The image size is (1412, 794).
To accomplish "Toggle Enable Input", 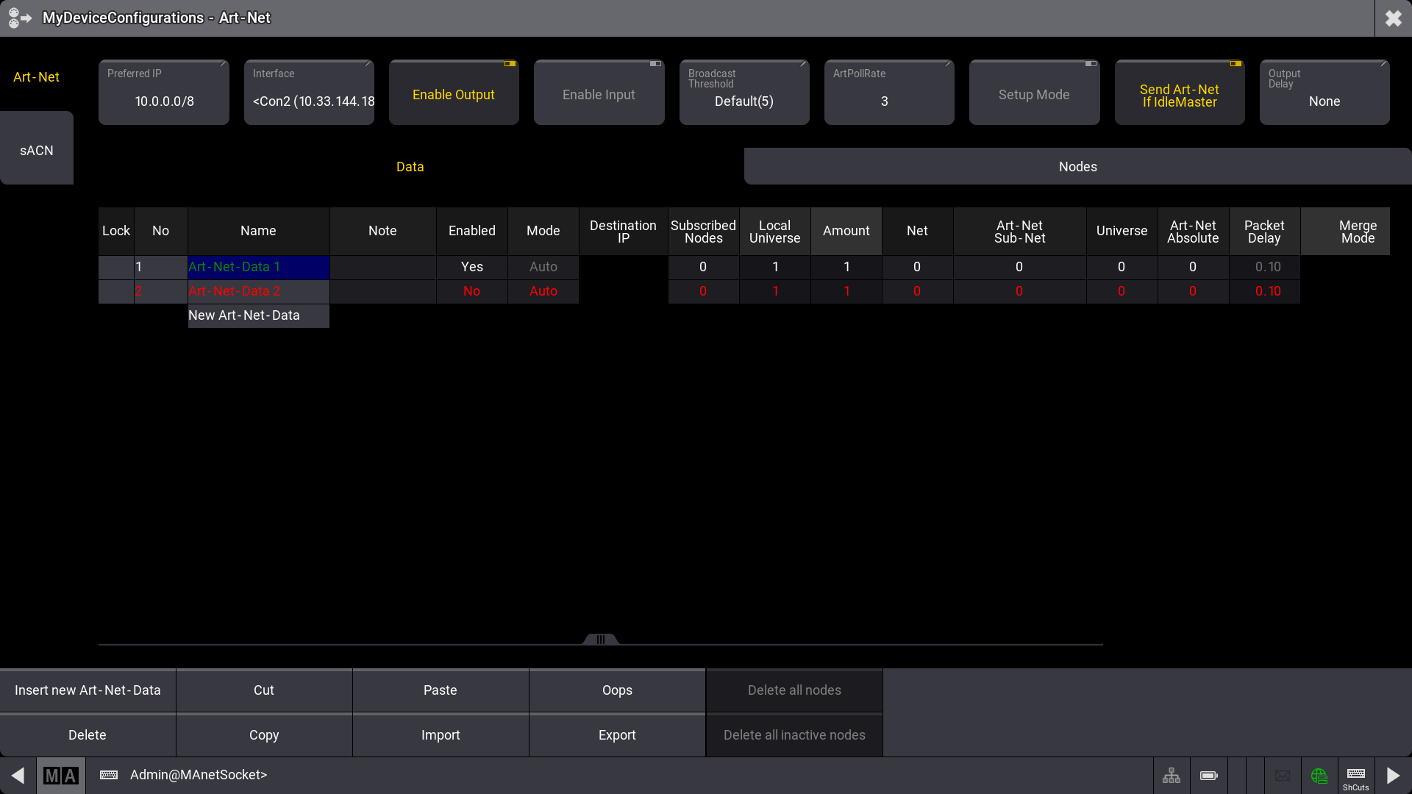I will coord(599,93).
